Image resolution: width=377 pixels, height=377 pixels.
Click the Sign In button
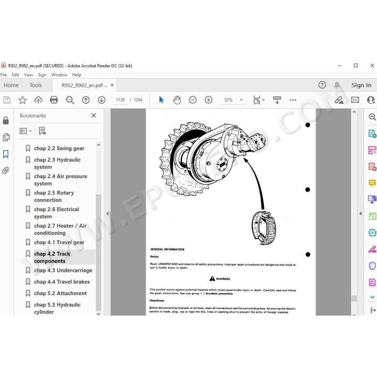[361, 85]
